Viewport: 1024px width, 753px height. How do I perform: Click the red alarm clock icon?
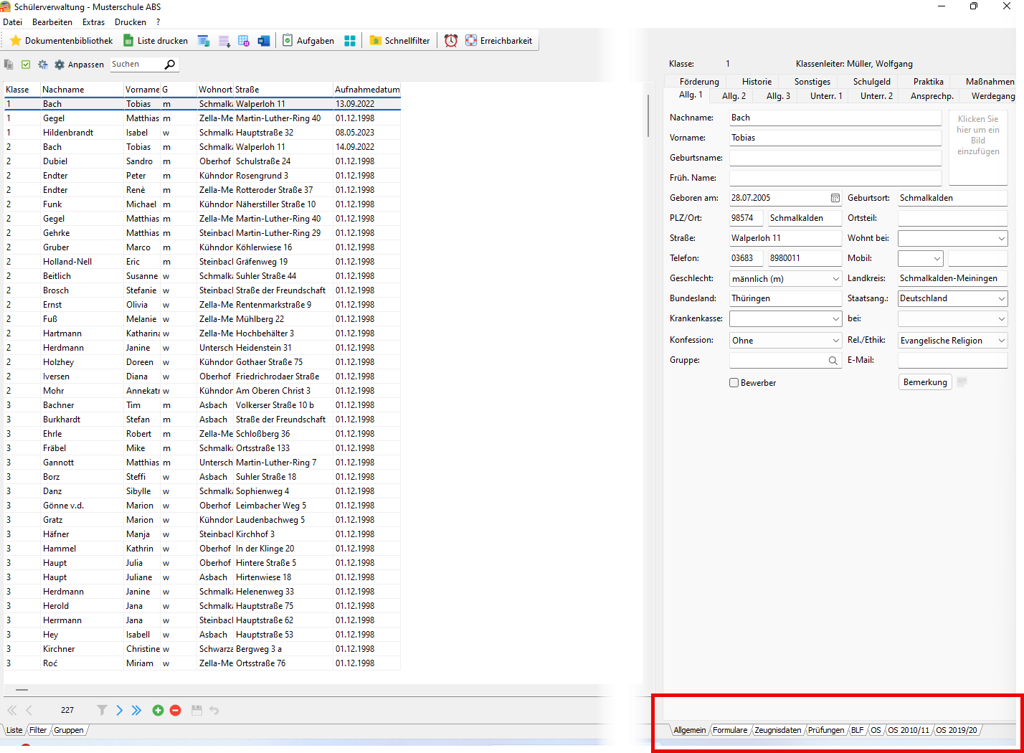tap(451, 41)
